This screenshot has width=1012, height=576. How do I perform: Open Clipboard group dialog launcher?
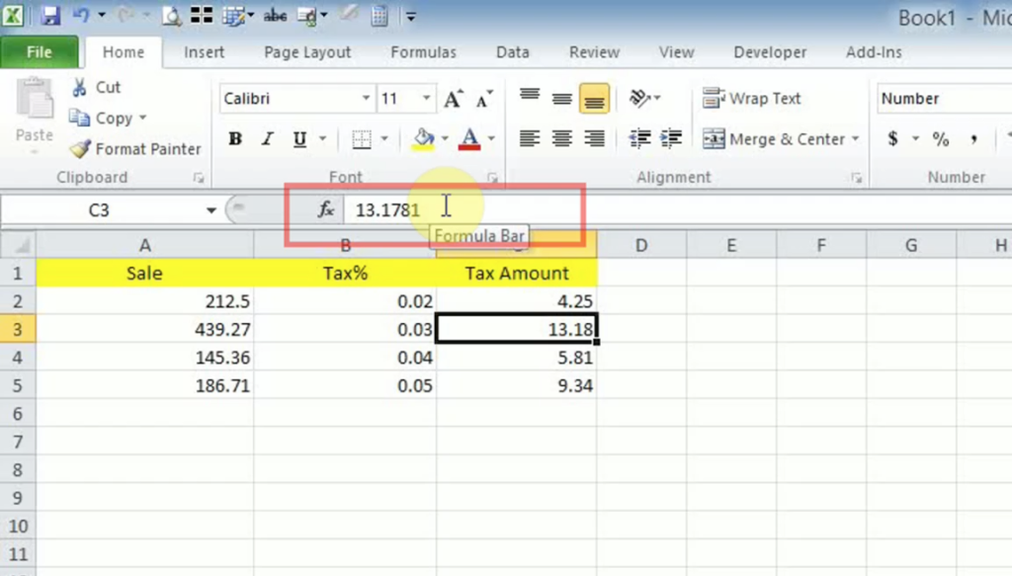(x=198, y=178)
